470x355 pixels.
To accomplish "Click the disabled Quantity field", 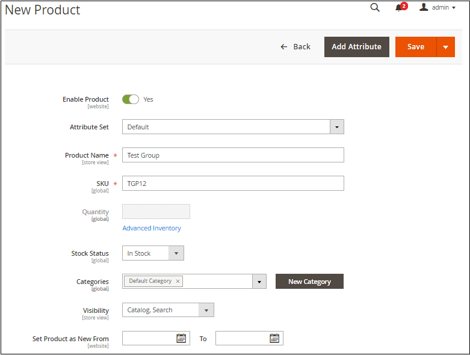I will pyautogui.click(x=156, y=212).
